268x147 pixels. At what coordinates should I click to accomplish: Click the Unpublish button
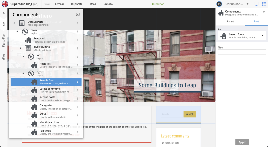pos(234,4)
